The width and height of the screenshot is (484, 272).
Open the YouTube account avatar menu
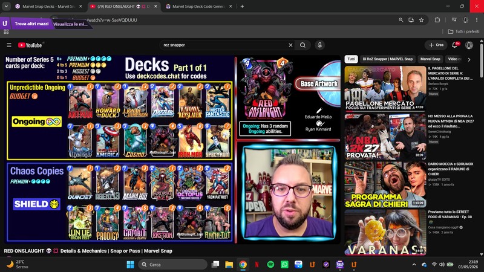[x=469, y=45]
